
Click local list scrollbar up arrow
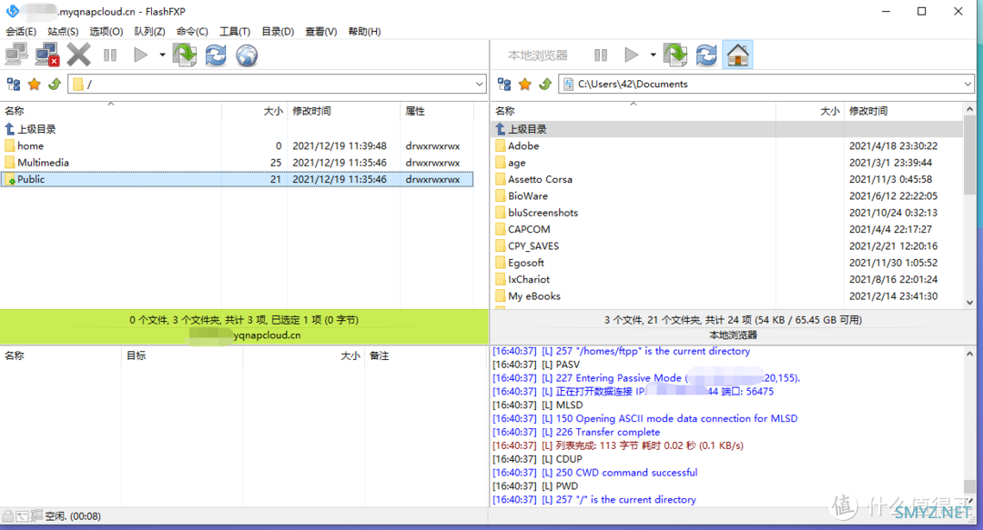[970, 109]
